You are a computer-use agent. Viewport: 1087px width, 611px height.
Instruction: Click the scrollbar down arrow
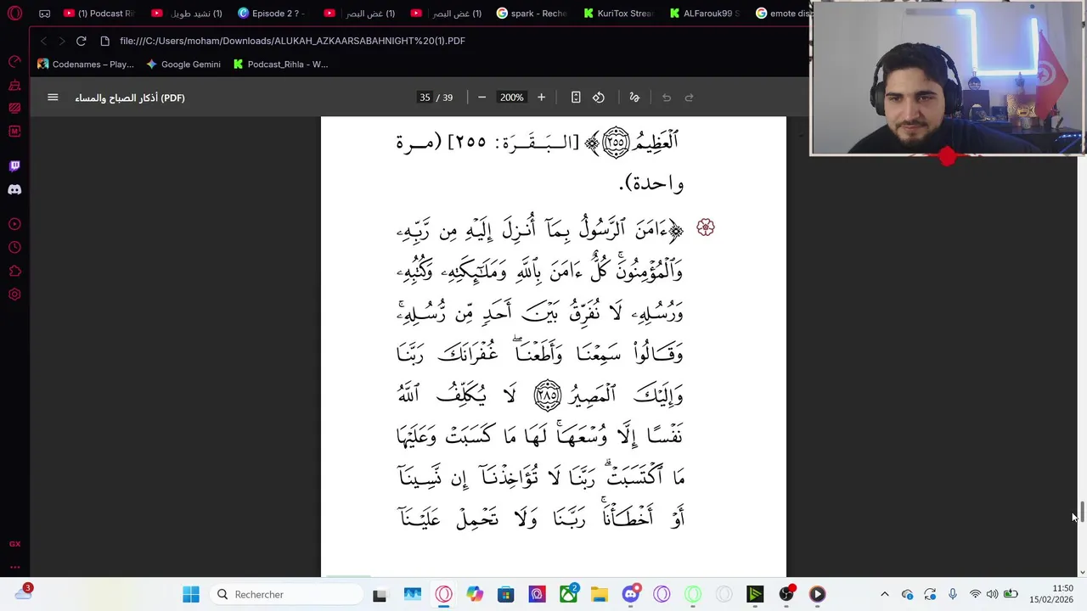coord(1081,573)
